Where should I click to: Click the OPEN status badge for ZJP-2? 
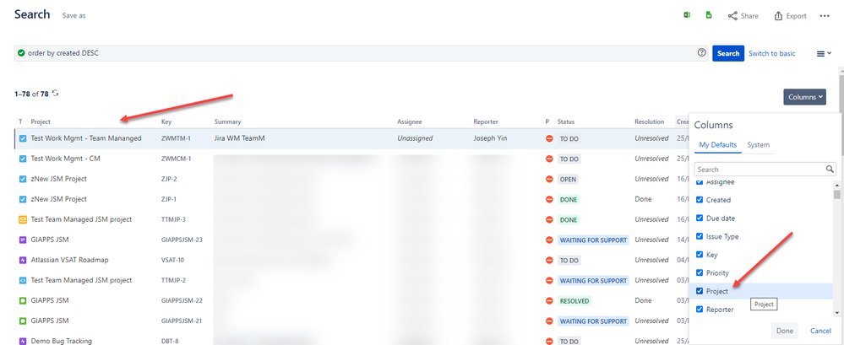point(569,180)
